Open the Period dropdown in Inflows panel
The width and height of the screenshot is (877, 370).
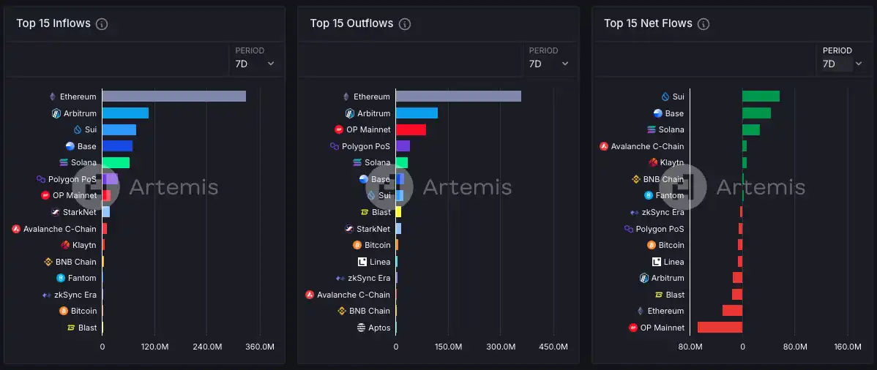pyautogui.click(x=255, y=64)
